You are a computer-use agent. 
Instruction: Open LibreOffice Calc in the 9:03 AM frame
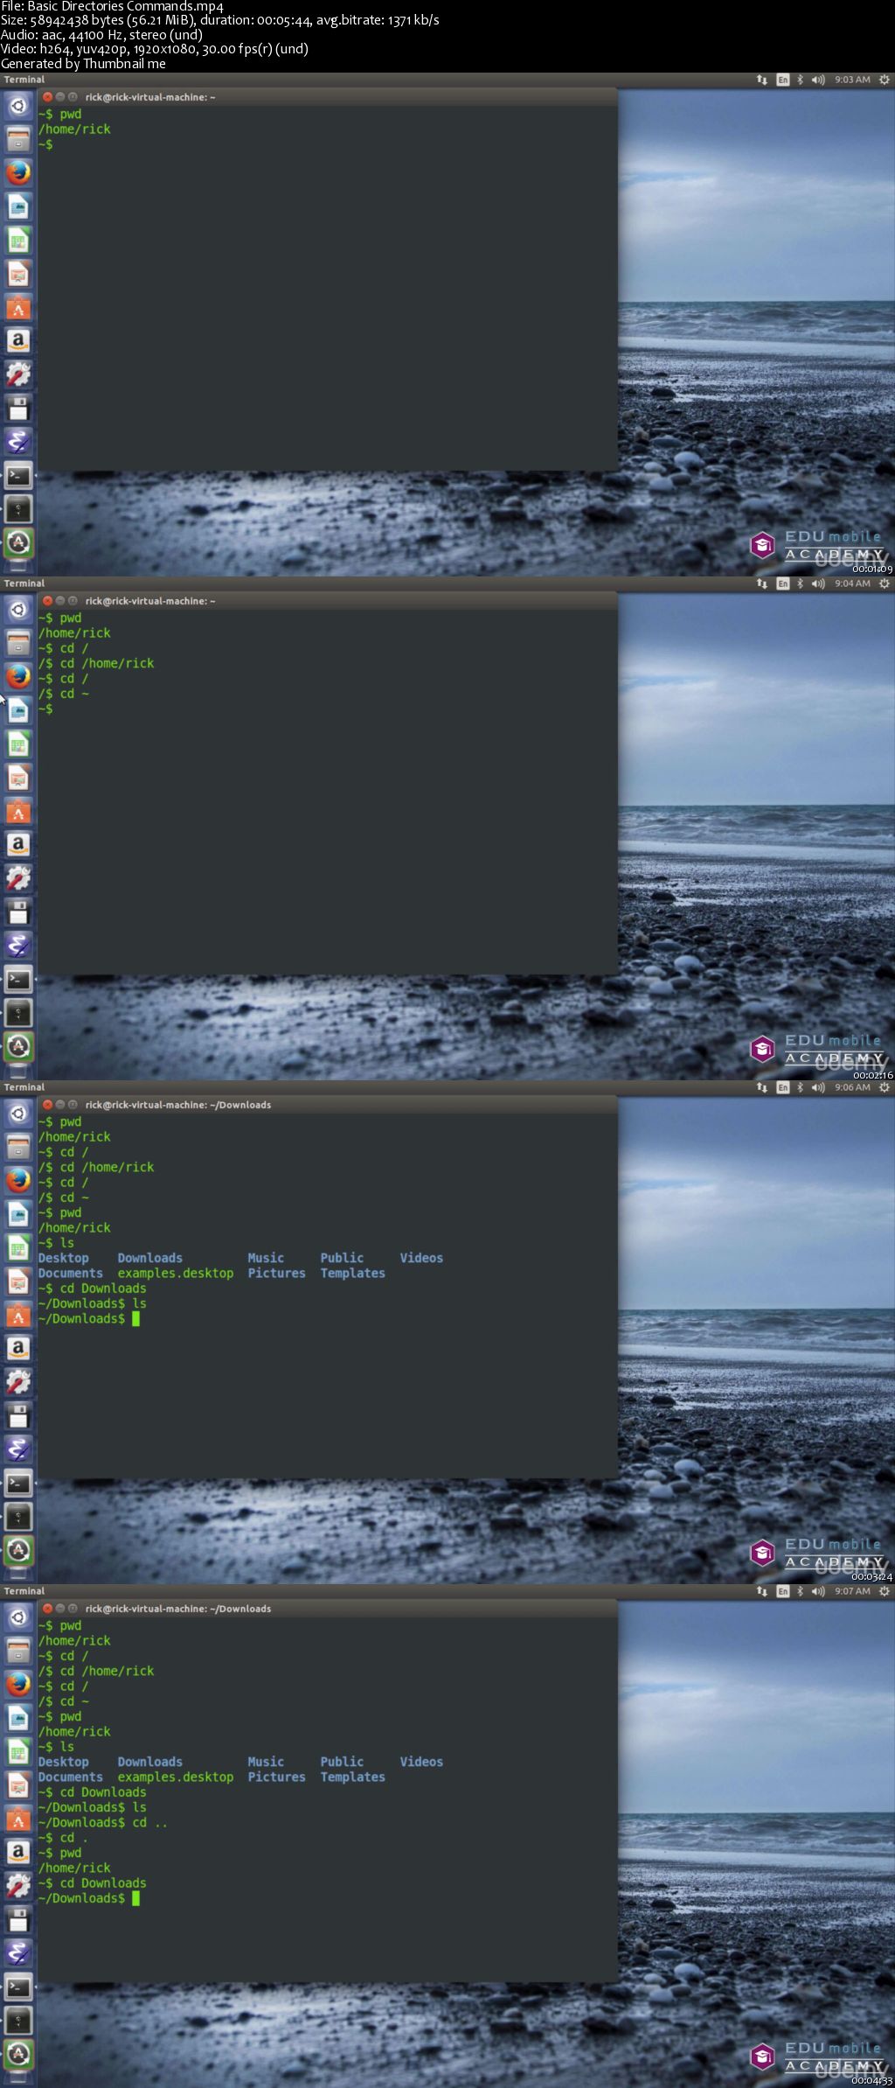pyautogui.click(x=18, y=240)
